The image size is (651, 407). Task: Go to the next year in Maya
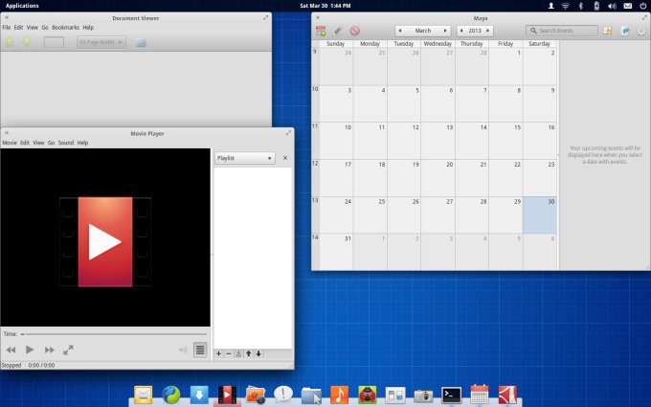(x=488, y=31)
